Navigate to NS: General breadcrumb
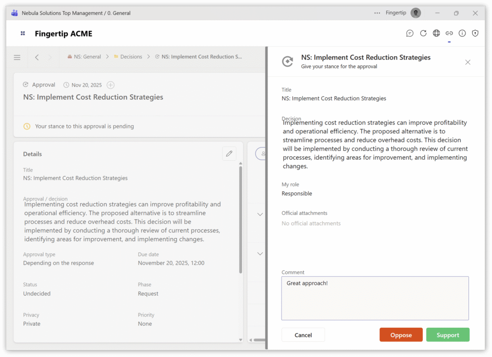 pos(87,57)
